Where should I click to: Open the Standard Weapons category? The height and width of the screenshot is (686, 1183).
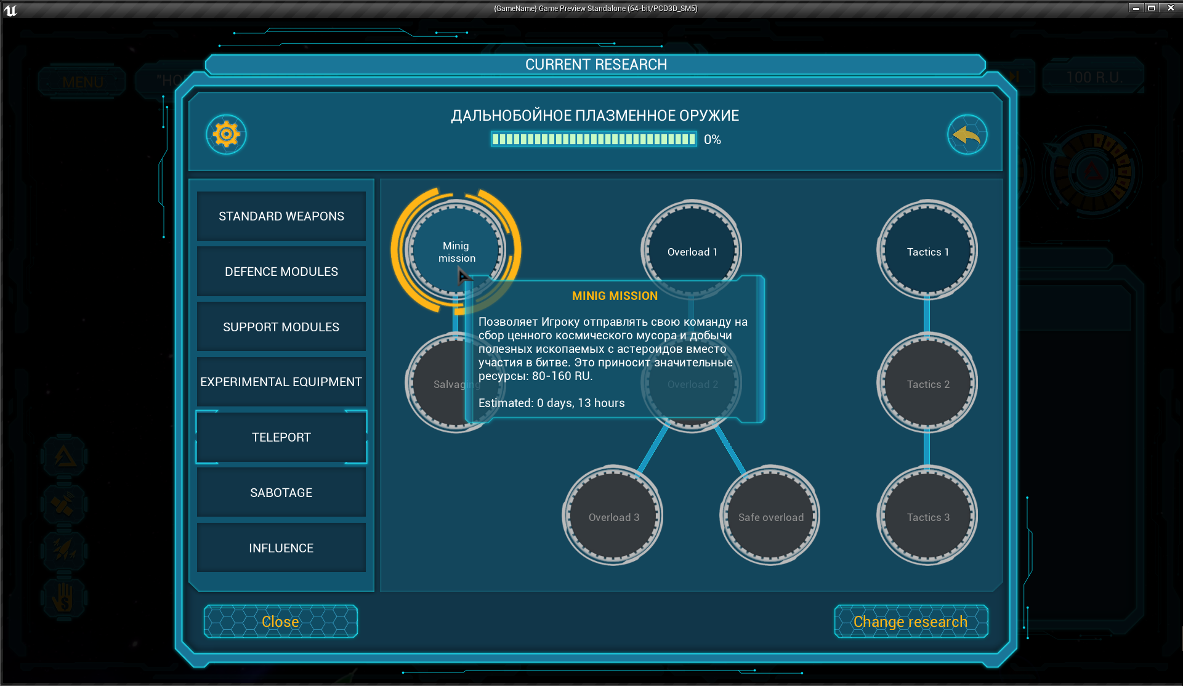pyautogui.click(x=281, y=216)
